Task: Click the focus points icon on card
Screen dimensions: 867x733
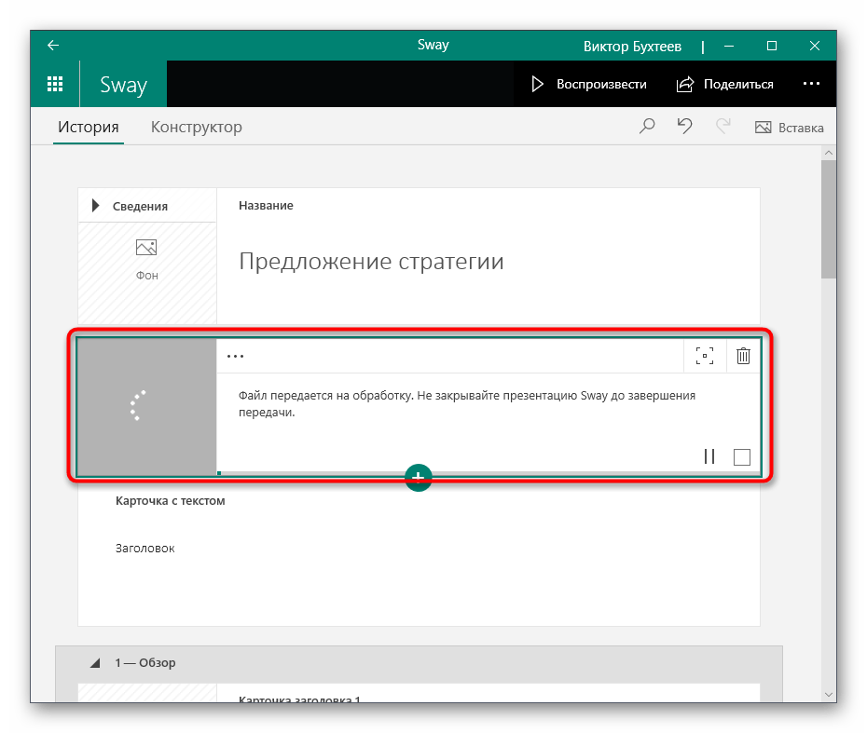Action: (x=705, y=356)
